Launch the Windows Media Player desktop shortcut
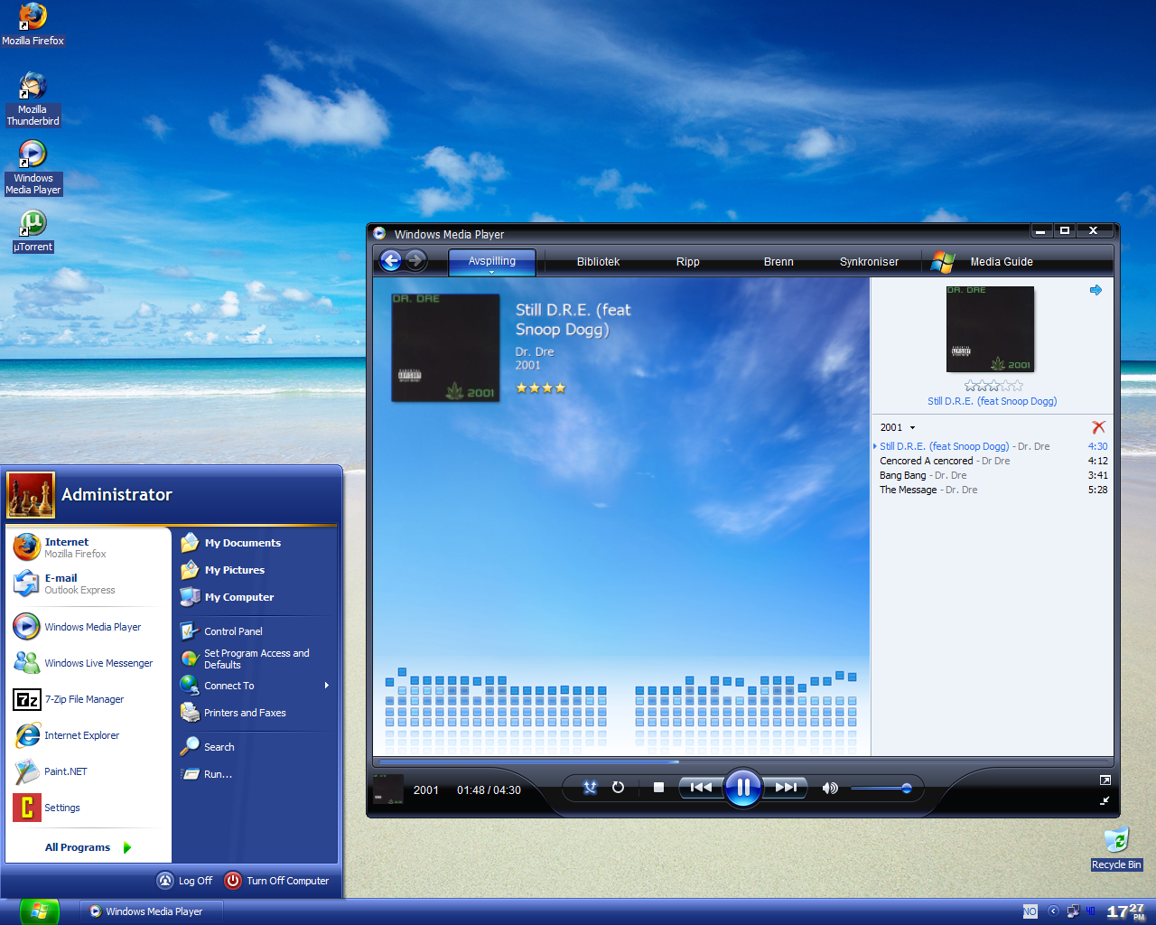Viewport: 1156px width, 925px height. click(33, 168)
